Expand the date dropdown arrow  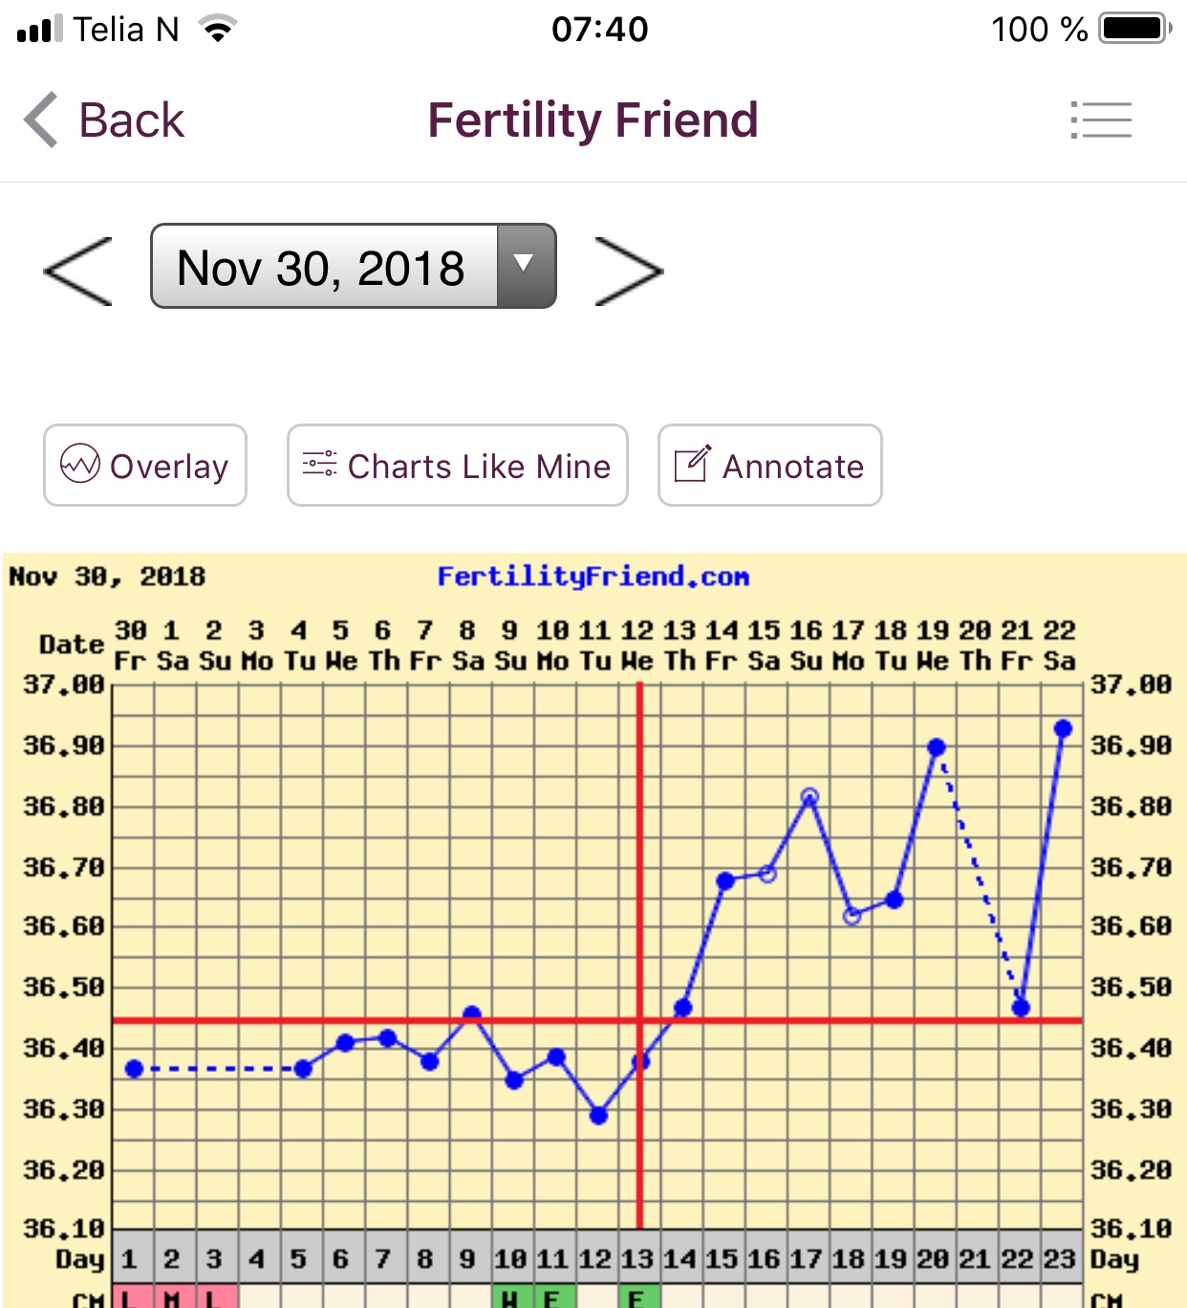pos(525,266)
